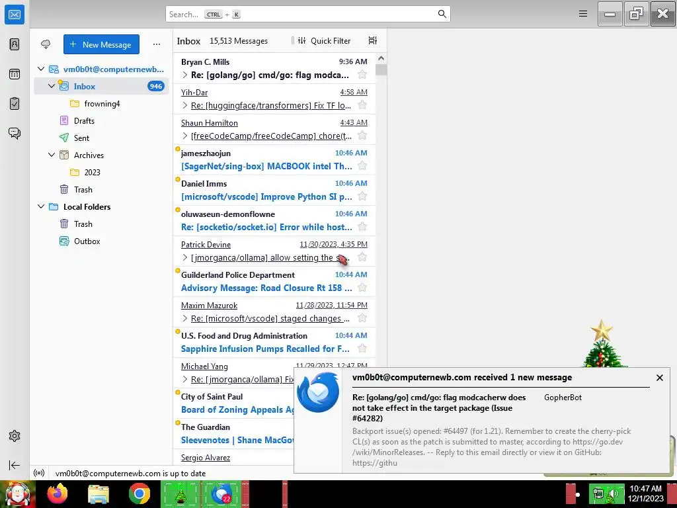Image resolution: width=677 pixels, height=508 pixels.
Task: Open the Tasks space icon
Action: click(15, 104)
